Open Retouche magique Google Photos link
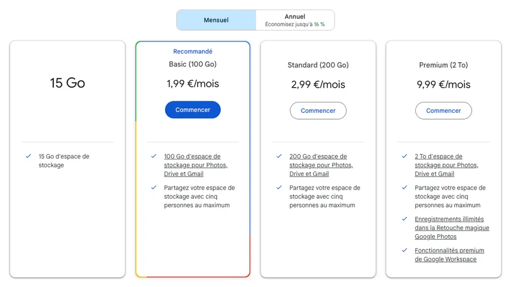The image size is (512, 287). pyautogui.click(x=452, y=228)
